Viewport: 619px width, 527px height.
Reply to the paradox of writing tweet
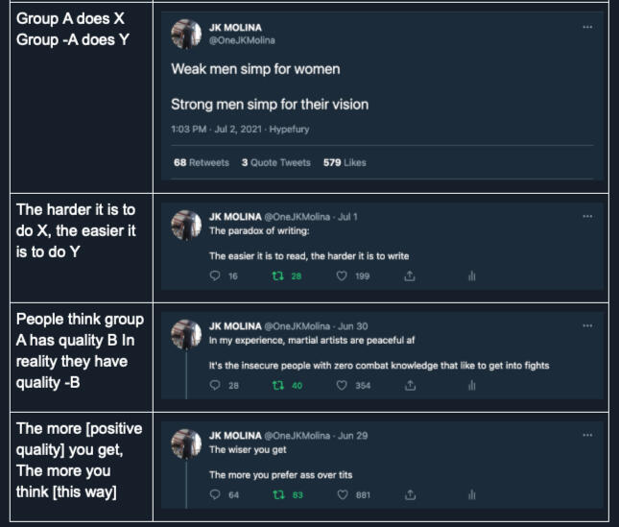click(x=215, y=276)
